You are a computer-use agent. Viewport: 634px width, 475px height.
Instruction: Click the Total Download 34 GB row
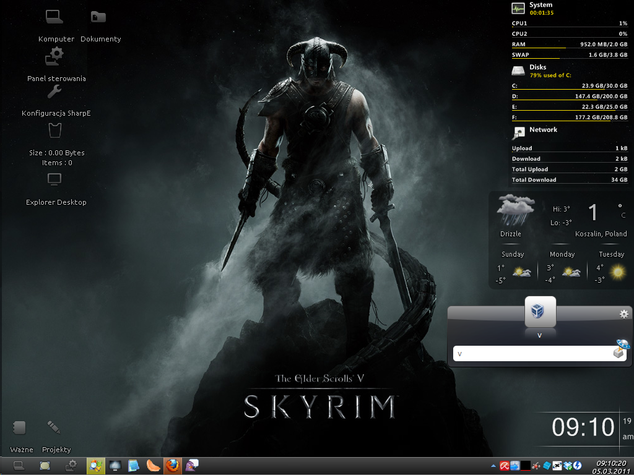pyautogui.click(x=570, y=180)
